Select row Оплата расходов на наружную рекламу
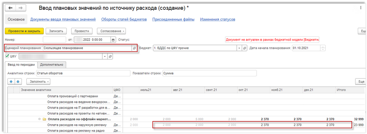Image resolution: width=367 pixels, height=134 pixels. (x=77, y=125)
